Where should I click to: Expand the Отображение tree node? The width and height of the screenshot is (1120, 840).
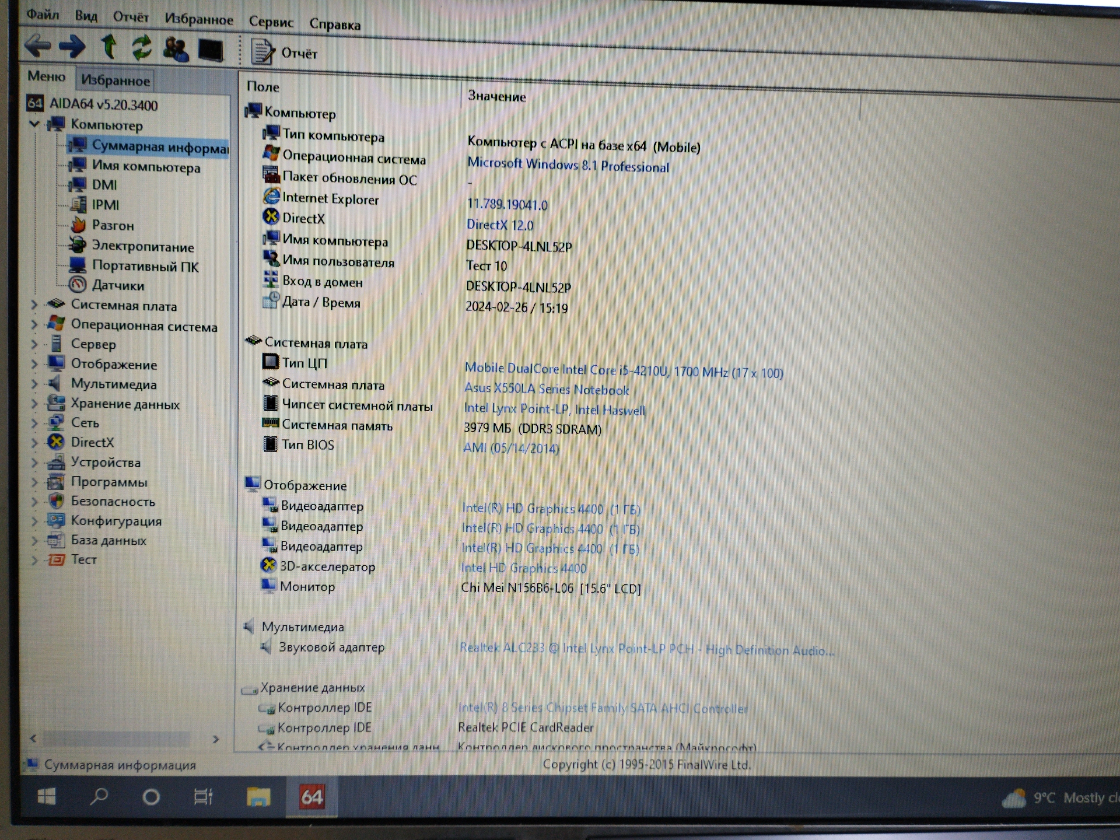(x=34, y=364)
